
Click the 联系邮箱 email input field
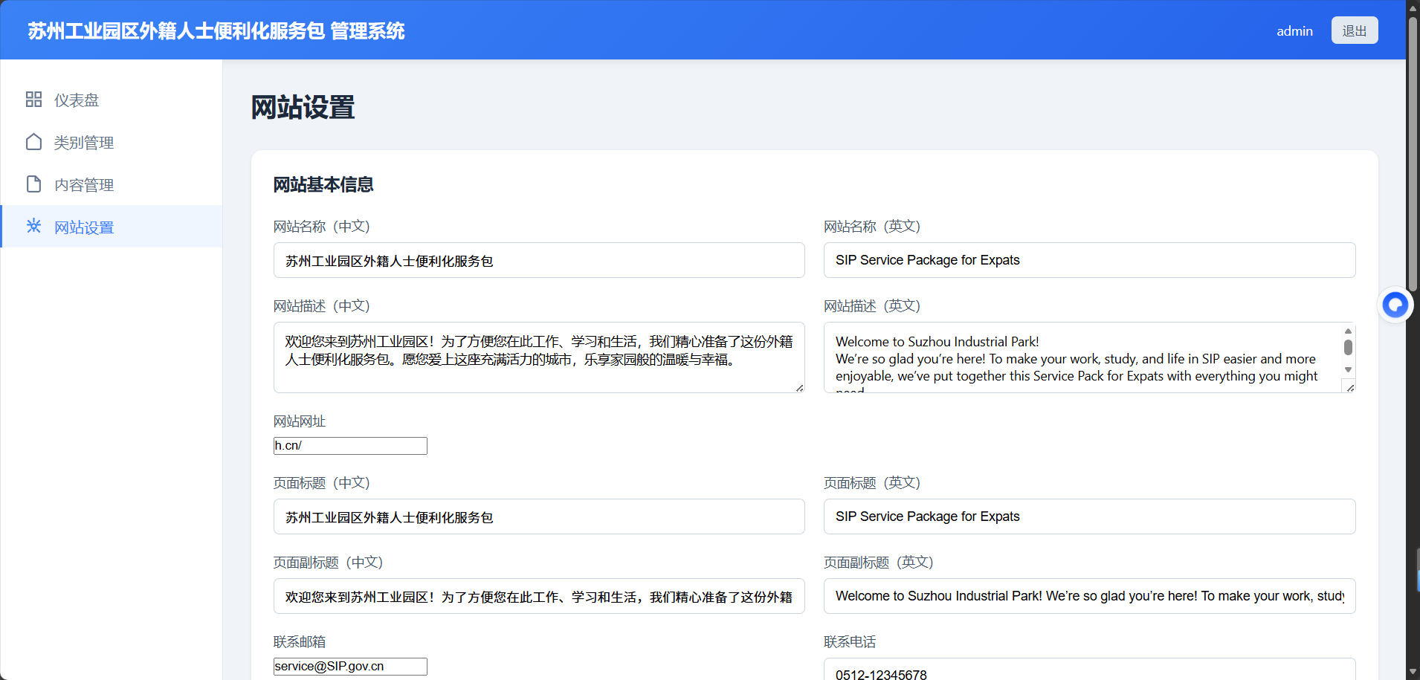point(350,667)
